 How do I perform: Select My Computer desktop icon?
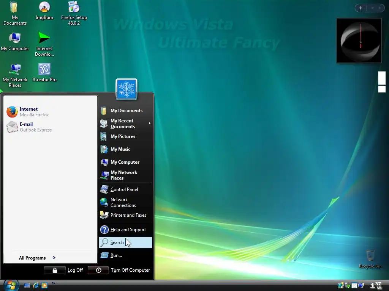click(15, 42)
